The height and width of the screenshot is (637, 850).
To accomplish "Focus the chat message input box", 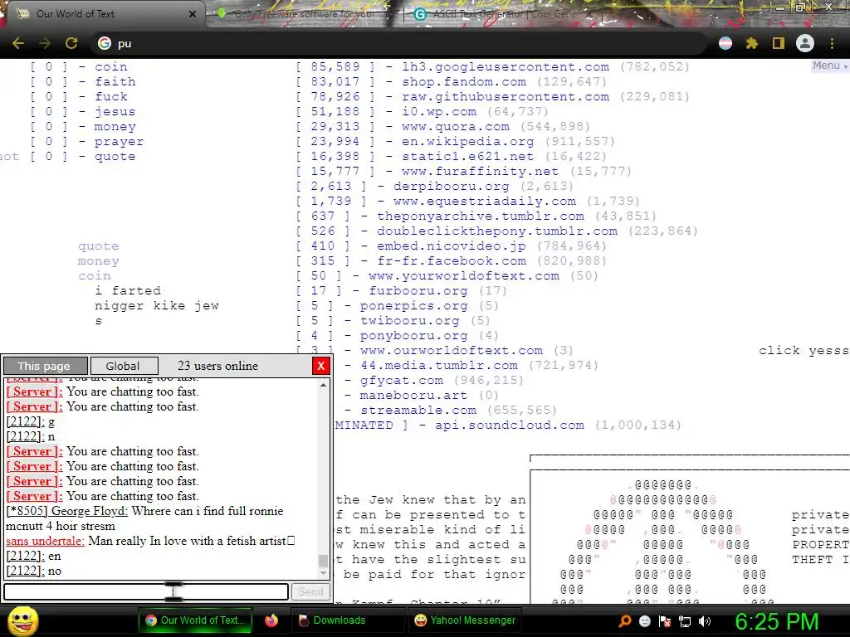I will (146, 591).
